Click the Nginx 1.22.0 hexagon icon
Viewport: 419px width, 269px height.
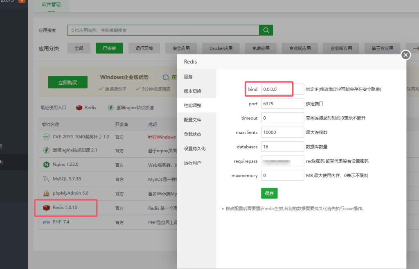[46, 165]
